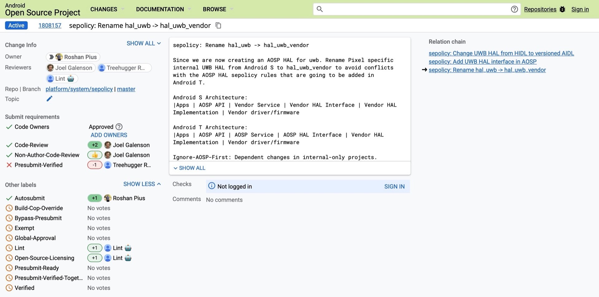The width and height of the screenshot is (599, 297).
Task: Click the Not logged in info icon
Action: (212, 186)
